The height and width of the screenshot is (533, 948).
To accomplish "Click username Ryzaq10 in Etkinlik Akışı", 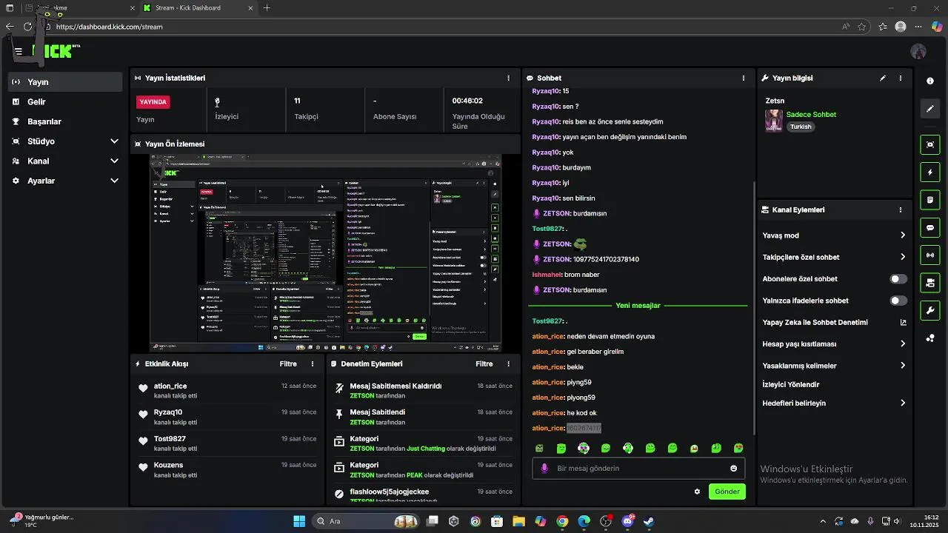I will pyautogui.click(x=168, y=412).
